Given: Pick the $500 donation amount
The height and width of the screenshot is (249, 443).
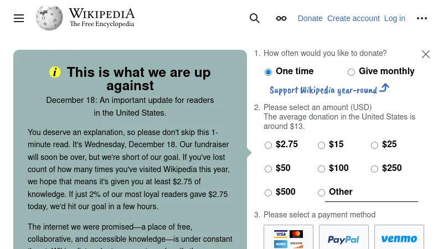Looking at the screenshot, I should [x=269, y=193].
